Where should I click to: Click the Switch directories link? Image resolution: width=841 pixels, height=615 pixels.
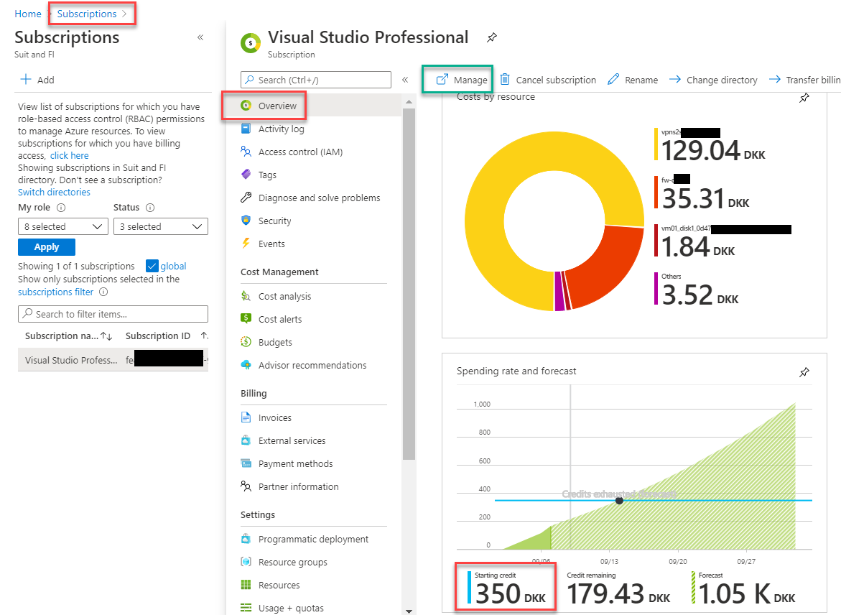[x=54, y=192]
